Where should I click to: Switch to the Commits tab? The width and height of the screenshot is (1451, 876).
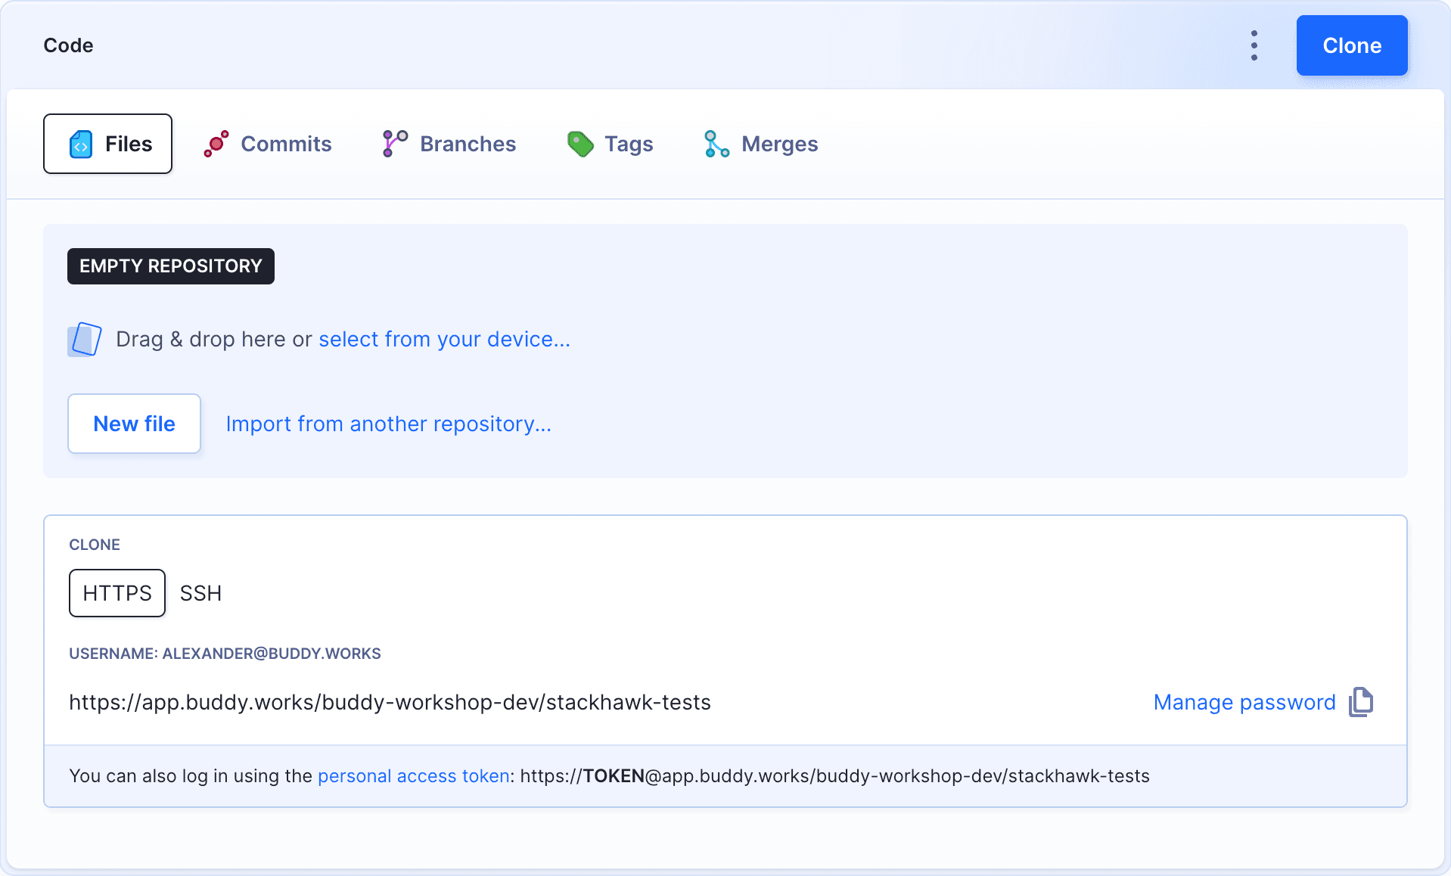(268, 144)
